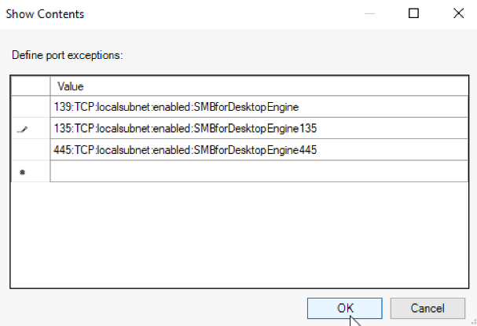This screenshot has width=477, height=326.
Task: Select the 139:TCP SMBforDesktopEngine value cell
Action: tap(259, 107)
